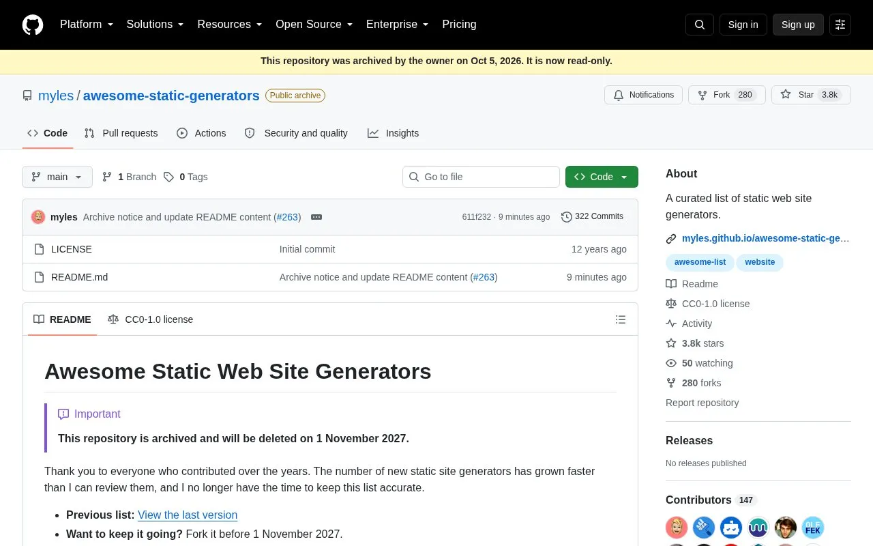
Task: View the 50 watching link
Action: 700,363
